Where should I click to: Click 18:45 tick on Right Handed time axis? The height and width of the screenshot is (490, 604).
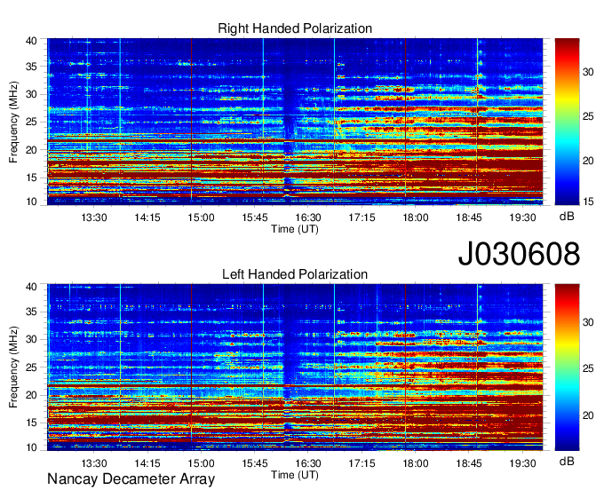tap(469, 217)
